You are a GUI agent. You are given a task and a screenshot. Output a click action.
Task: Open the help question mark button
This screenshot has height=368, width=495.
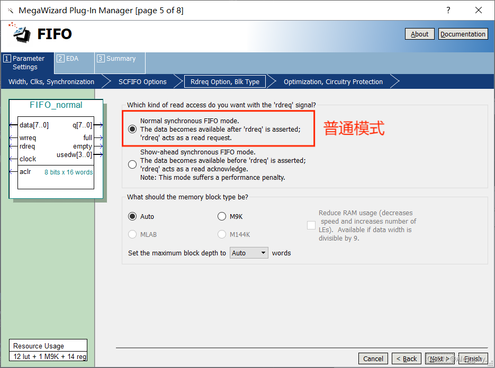[448, 11]
